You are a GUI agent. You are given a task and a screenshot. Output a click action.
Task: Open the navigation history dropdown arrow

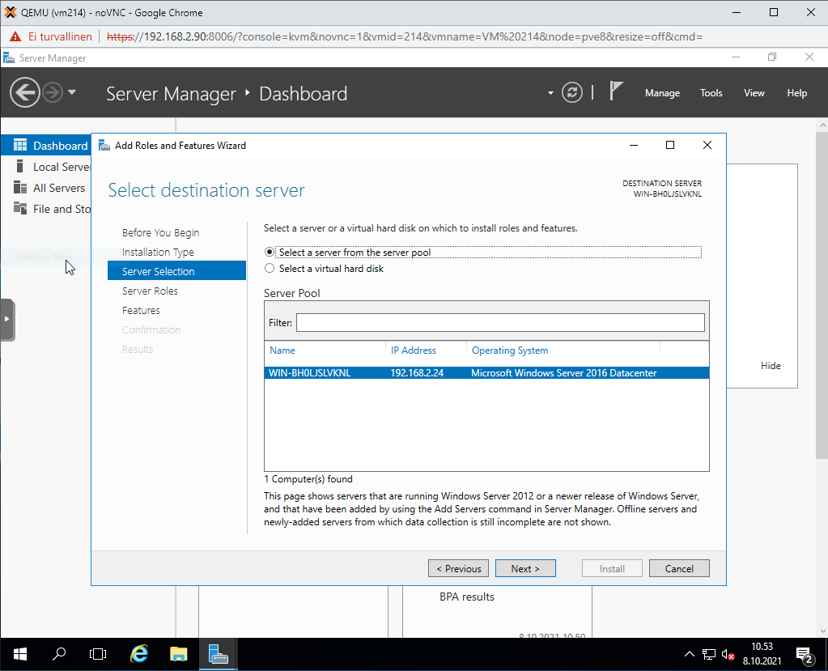click(72, 93)
